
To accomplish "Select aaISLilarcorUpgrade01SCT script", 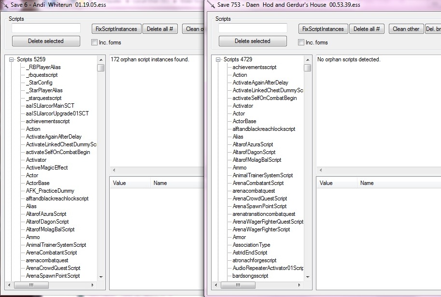I will click(57, 113).
